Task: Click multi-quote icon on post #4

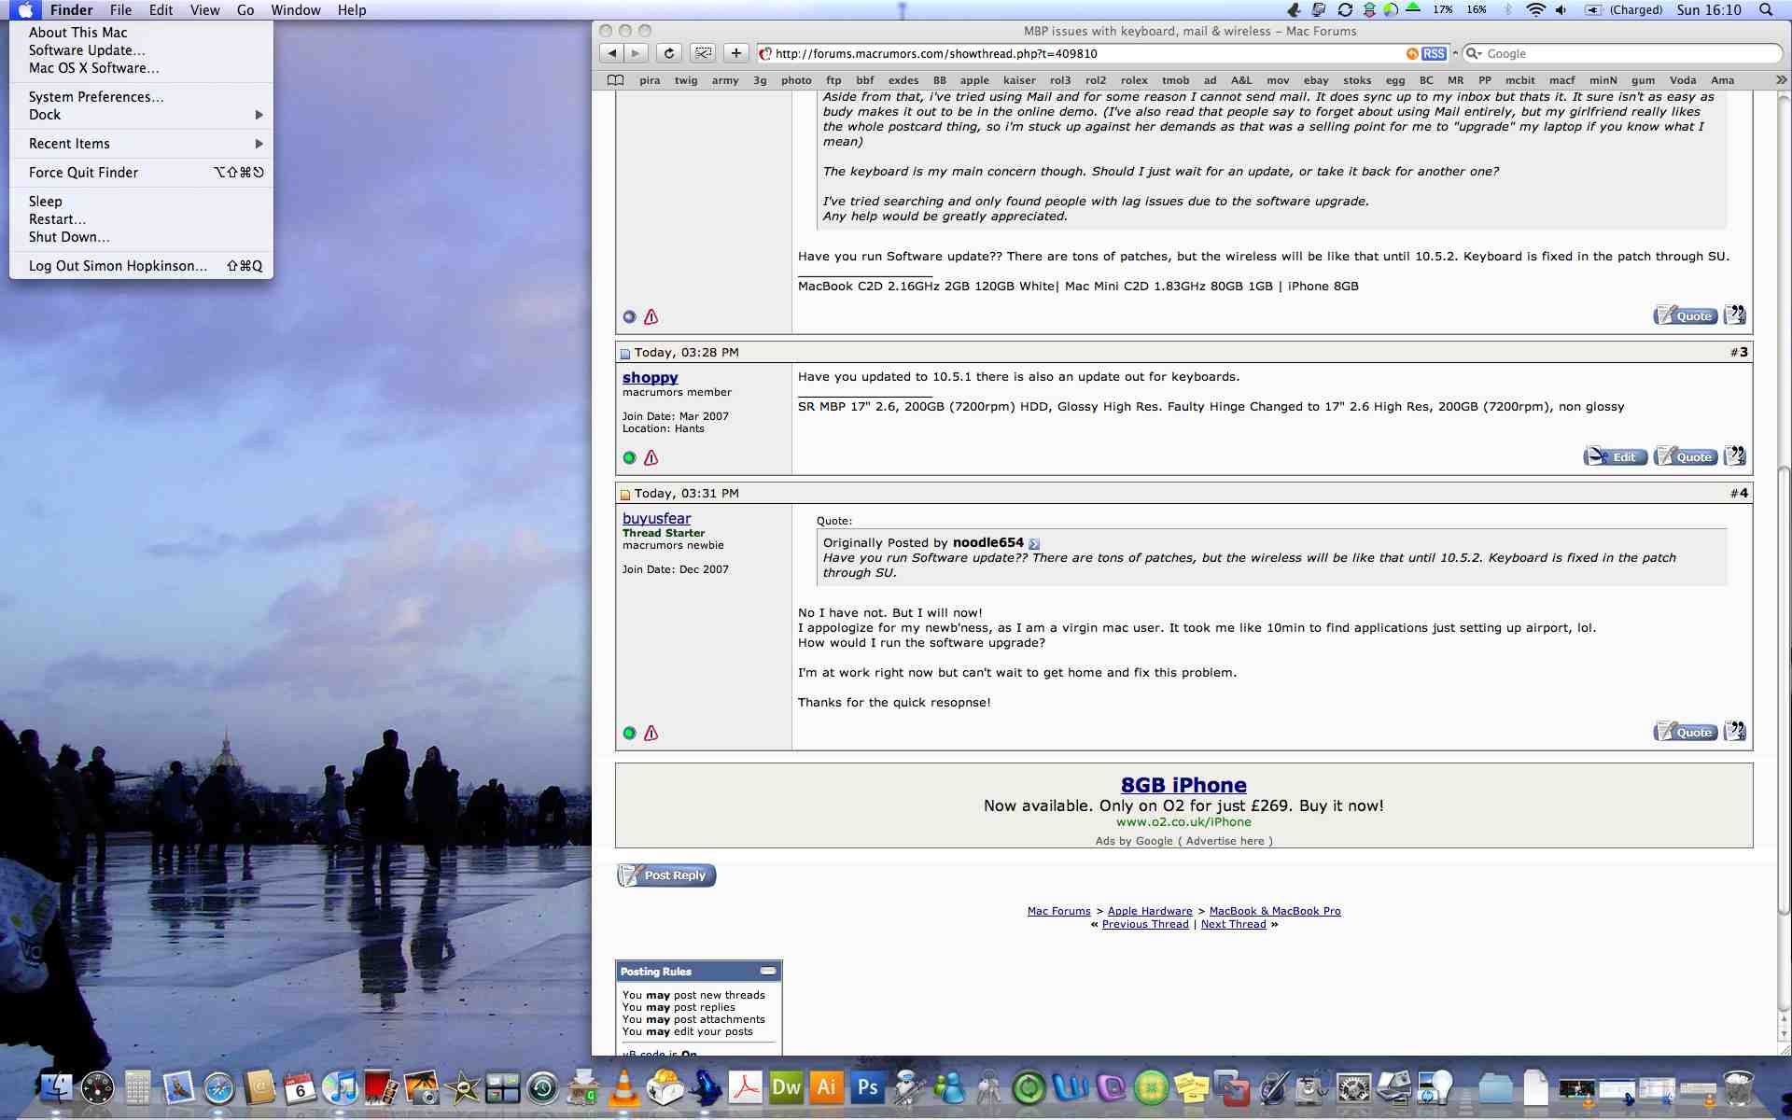Action: (1734, 732)
